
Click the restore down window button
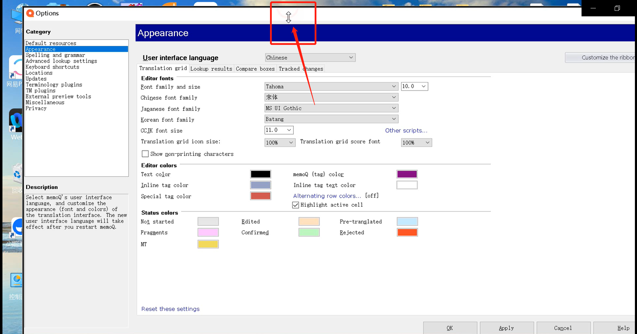617,8
